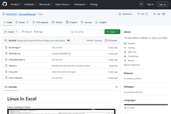The image size is (171, 114).
Task: Open the 232 stars link
Action: [130, 52]
